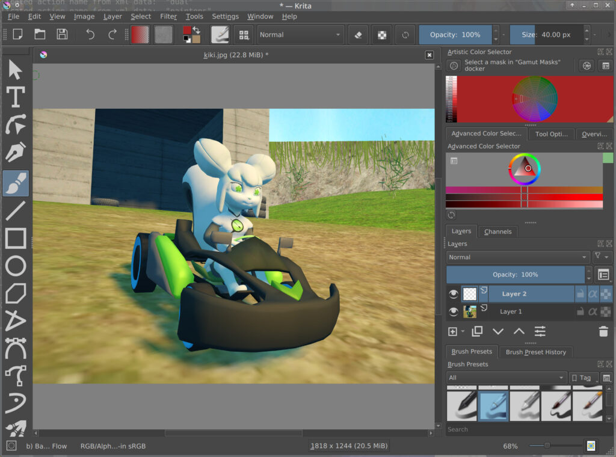
Task: Enable eraser mode in the top toolbar
Action: click(x=357, y=34)
